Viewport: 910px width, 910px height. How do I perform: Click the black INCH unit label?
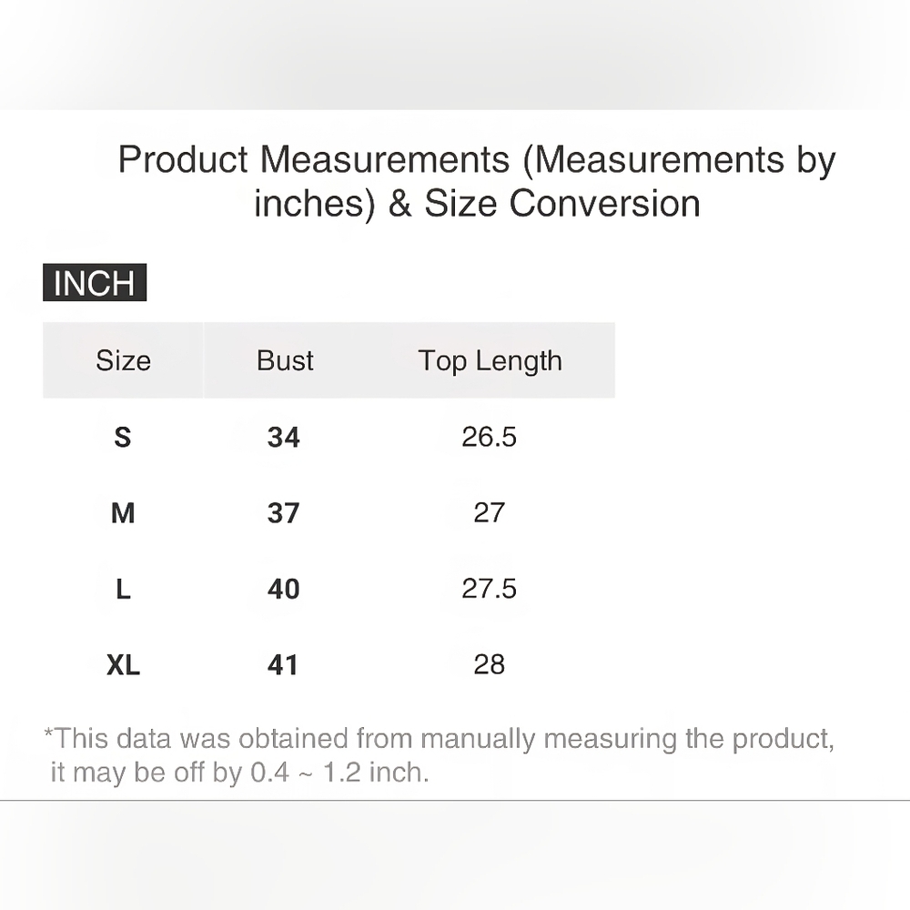(x=95, y=283)
